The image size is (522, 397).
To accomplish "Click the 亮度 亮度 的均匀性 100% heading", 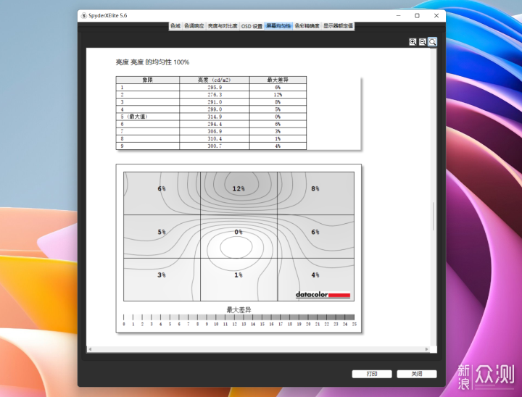I will [x=152, y=62].
